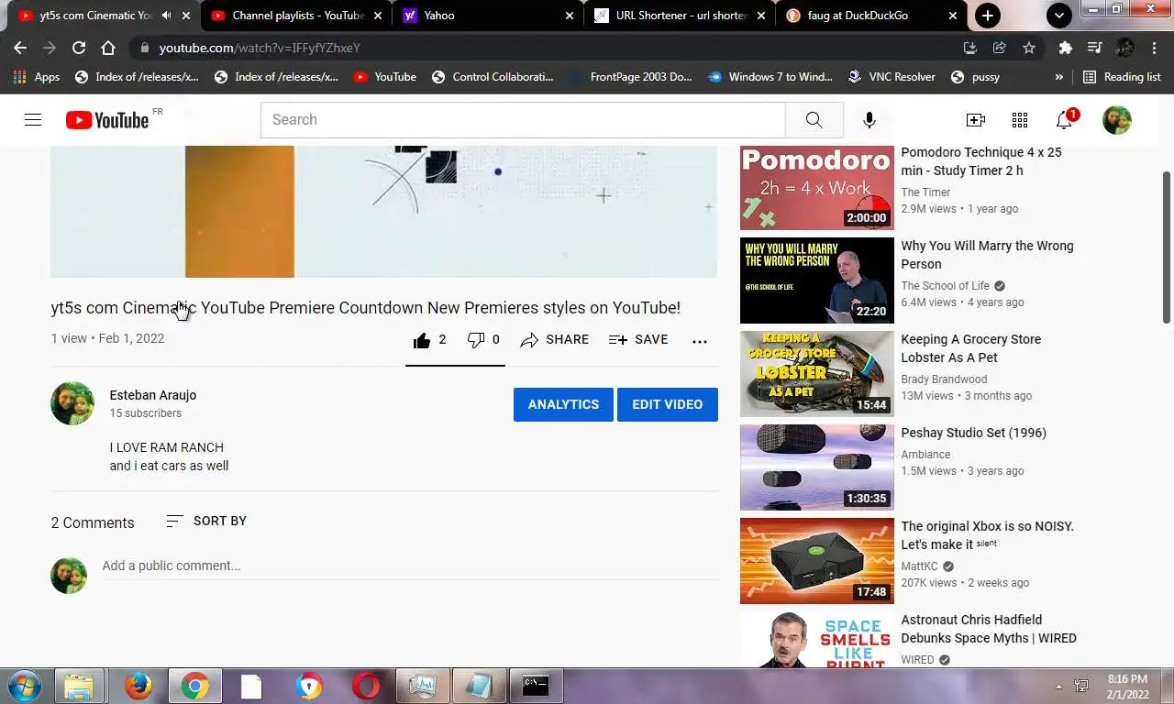Click the Edit Video button
The width and height of the screenshot is (1174, 704).
click(x=668, y=404)
